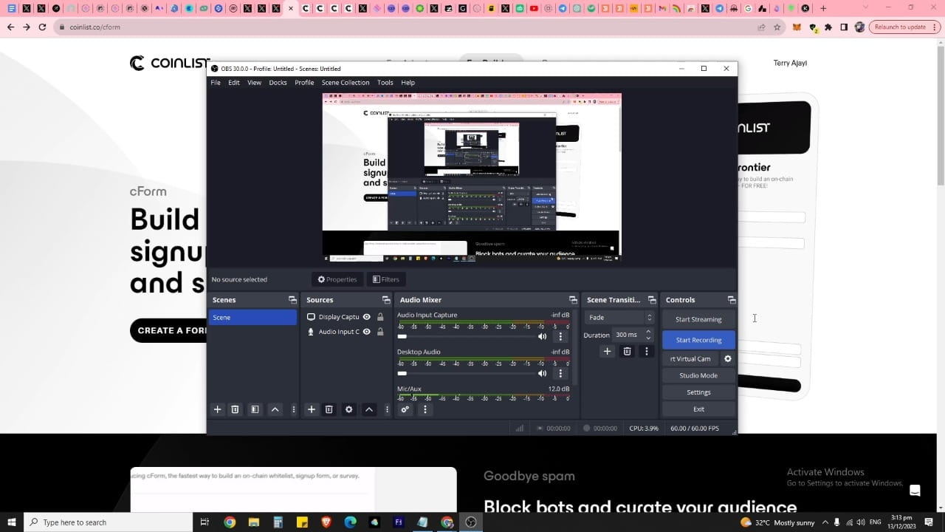Open the Docks menu in OBS

(x=278, y=83)
